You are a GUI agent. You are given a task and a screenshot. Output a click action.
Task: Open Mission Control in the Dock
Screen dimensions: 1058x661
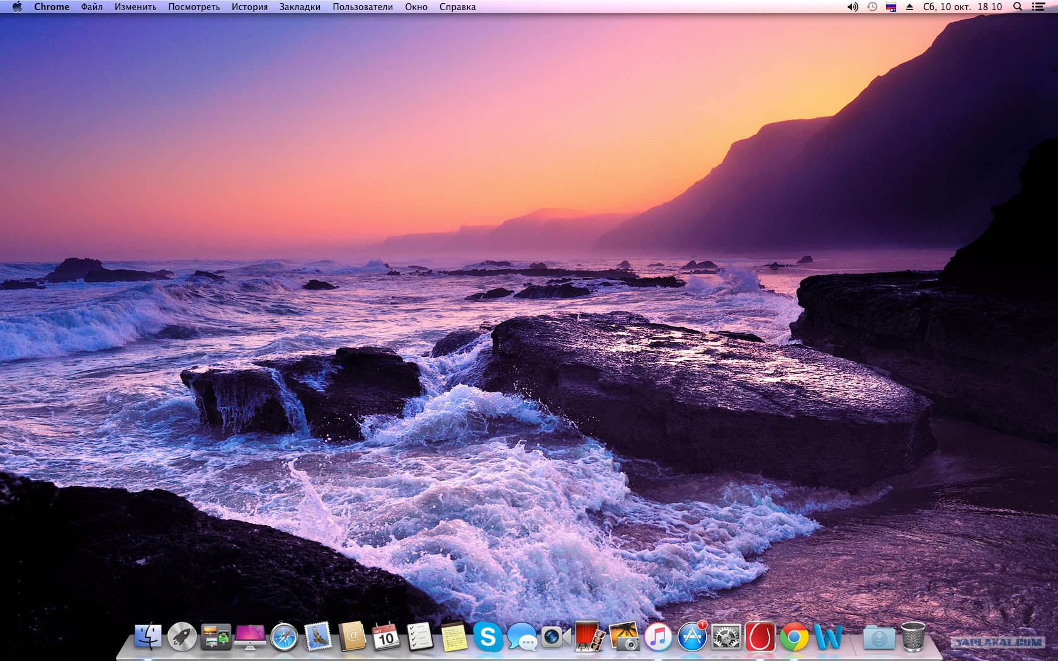(x=216, y=637)
